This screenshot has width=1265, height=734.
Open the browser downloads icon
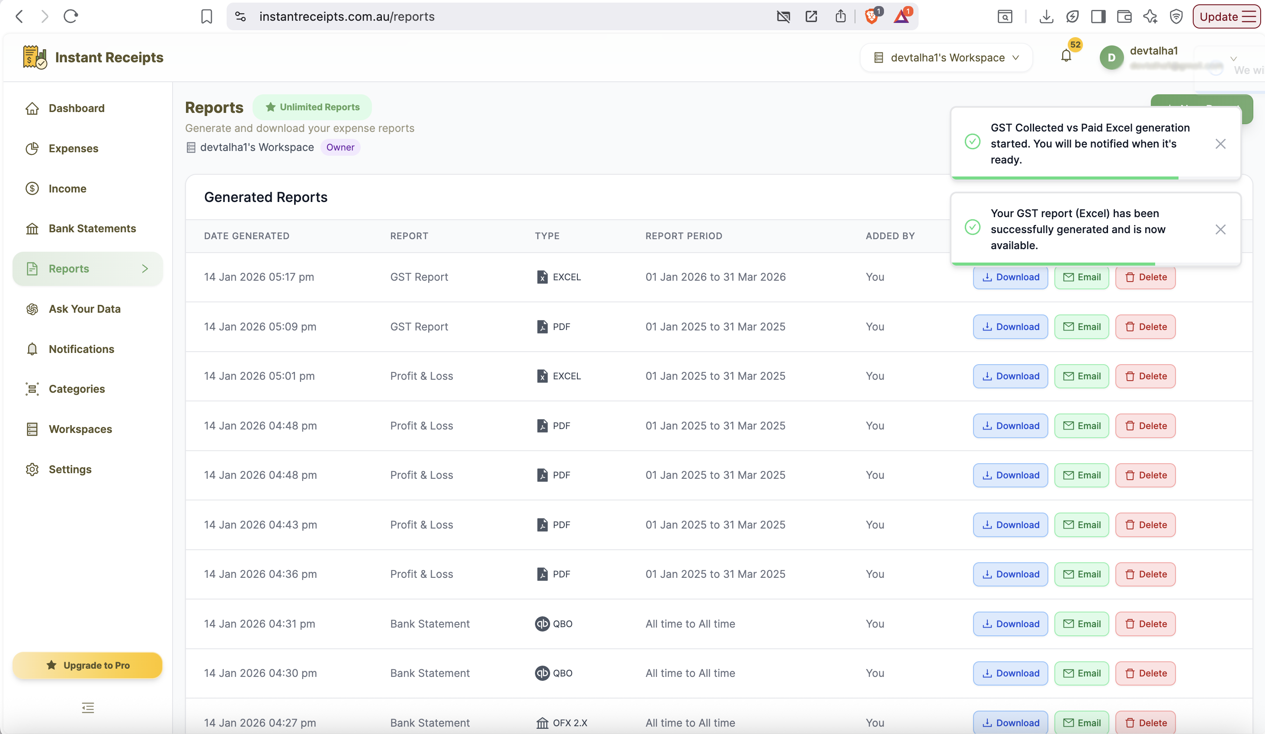[x=1046, y=16]
